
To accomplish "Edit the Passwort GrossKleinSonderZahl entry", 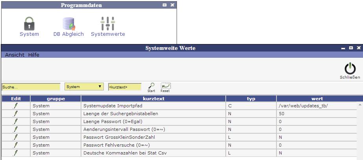I will [x=16, y=137].
